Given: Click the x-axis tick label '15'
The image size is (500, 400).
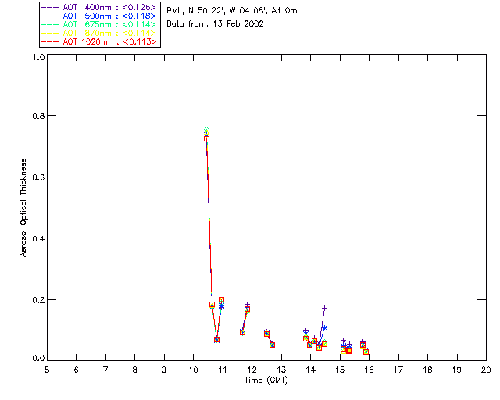Looking at the screenshot, I should click(x=340, y=370).
